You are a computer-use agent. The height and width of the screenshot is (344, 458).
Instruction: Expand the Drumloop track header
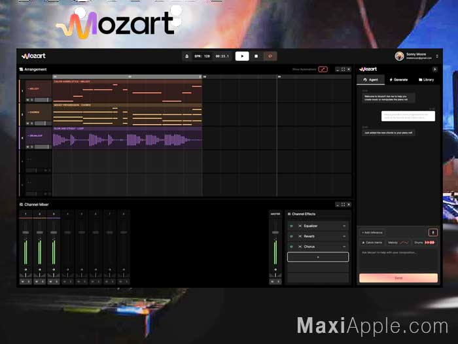35,135
